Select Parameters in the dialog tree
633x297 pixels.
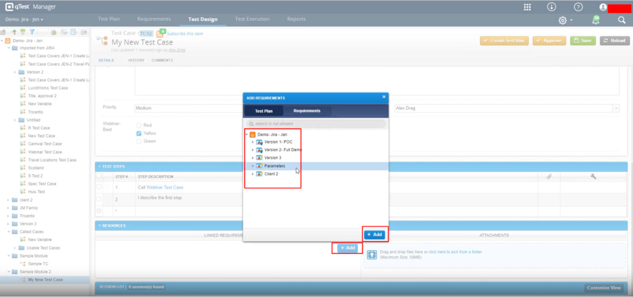click(x=275, y=166)
